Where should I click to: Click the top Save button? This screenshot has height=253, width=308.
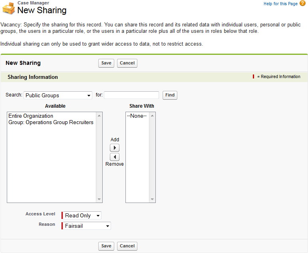click(106, 63)
